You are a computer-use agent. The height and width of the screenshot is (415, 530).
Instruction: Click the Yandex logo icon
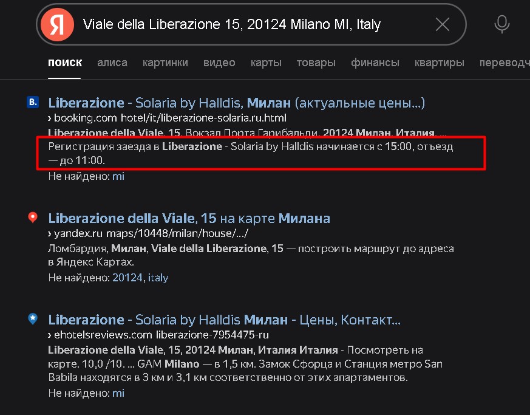[57, 25]
